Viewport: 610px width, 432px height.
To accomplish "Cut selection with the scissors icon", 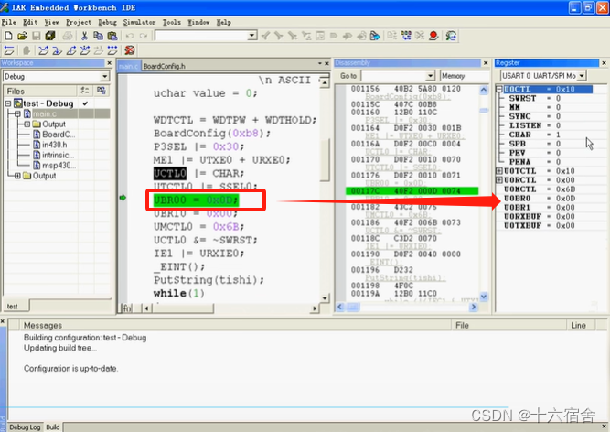I will coord(84,36).
